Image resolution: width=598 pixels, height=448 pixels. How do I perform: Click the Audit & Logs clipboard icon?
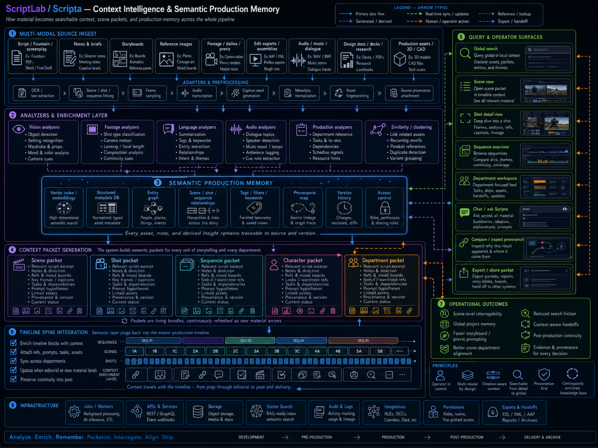(319, 412)
